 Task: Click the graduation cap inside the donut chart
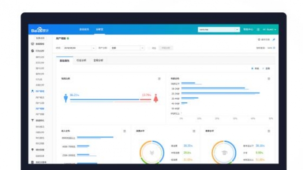pos(224,153)
